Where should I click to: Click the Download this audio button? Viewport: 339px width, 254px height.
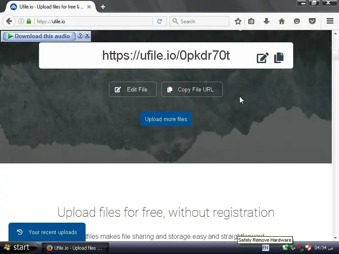click(39, 36)
